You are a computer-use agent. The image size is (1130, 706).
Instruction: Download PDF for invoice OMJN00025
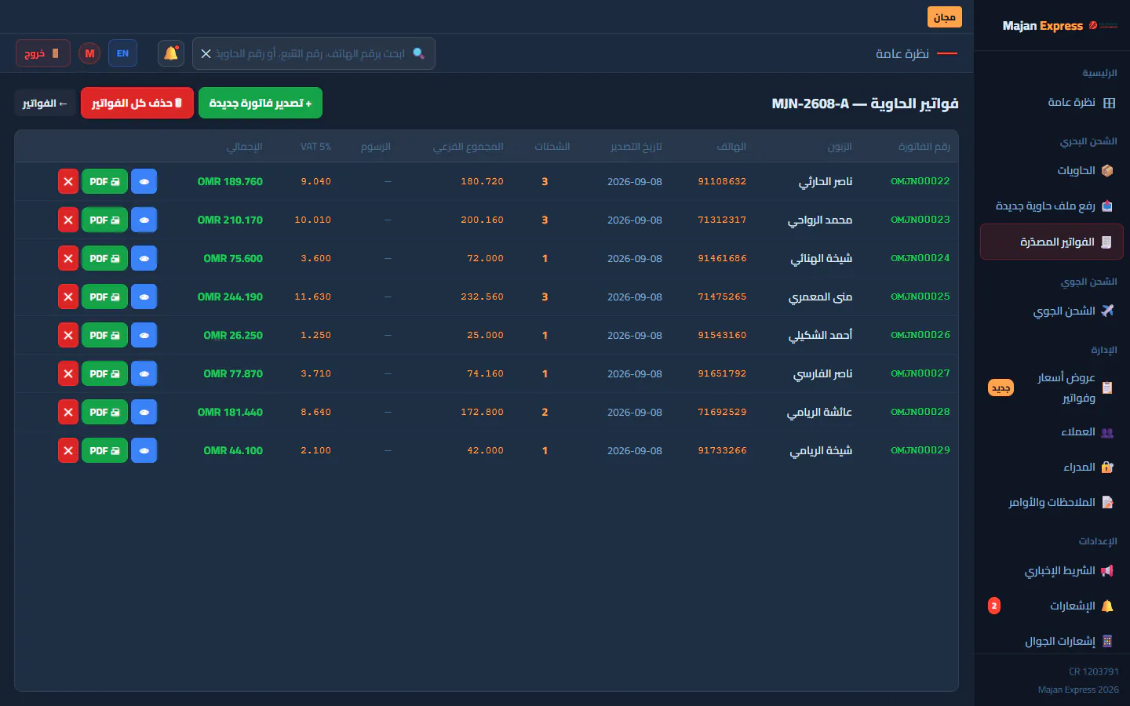tap(104, 297)
